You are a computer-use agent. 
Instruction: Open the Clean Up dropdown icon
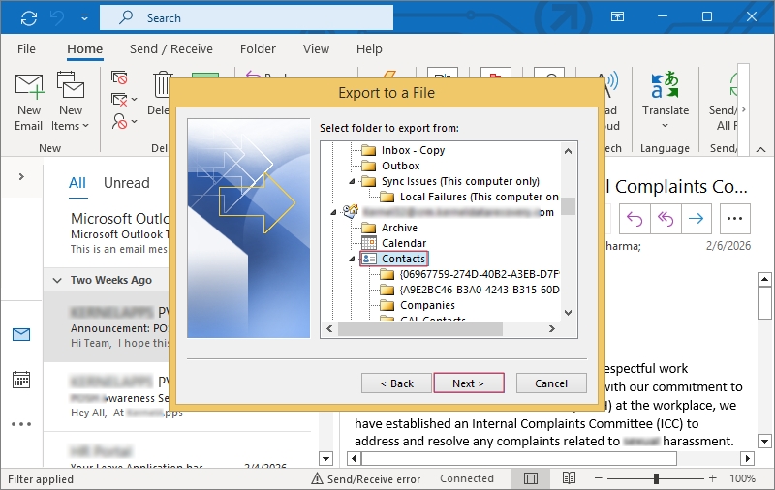click(x=123, y=100)
